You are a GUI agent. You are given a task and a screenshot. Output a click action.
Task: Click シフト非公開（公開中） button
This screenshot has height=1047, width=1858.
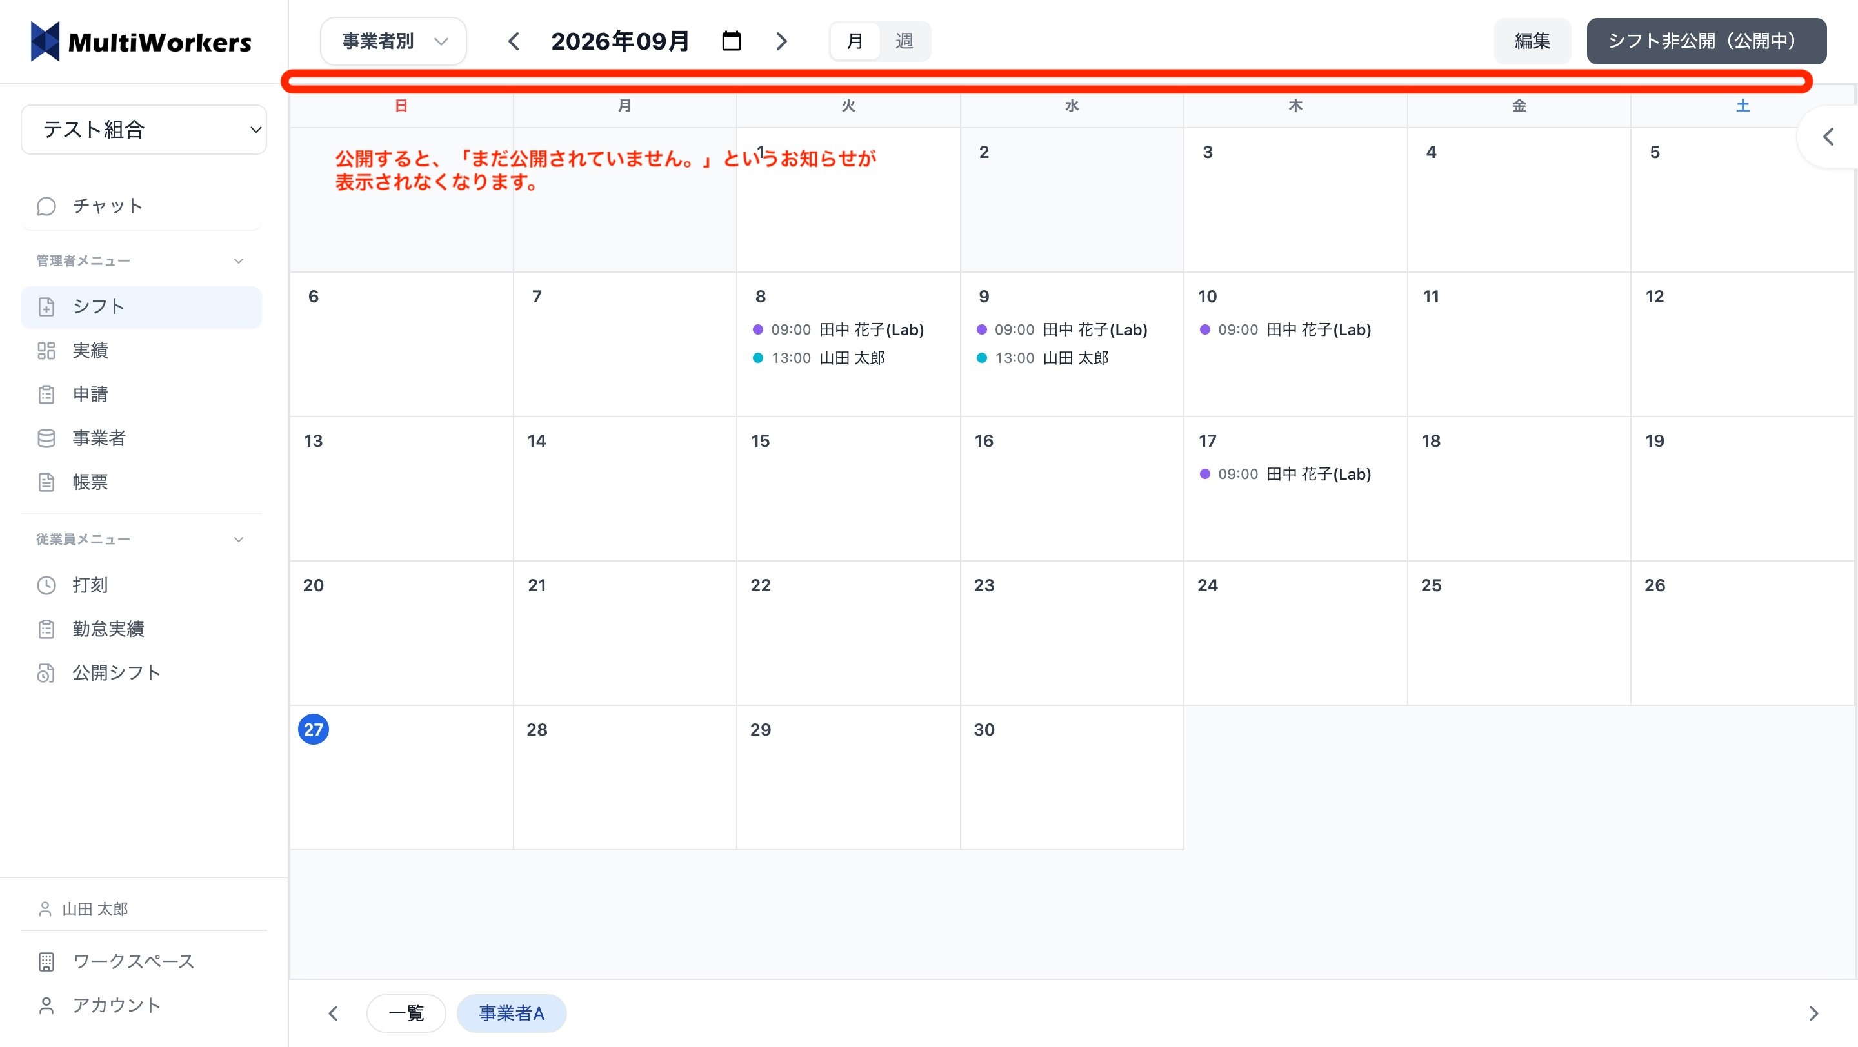(1706, 41)
